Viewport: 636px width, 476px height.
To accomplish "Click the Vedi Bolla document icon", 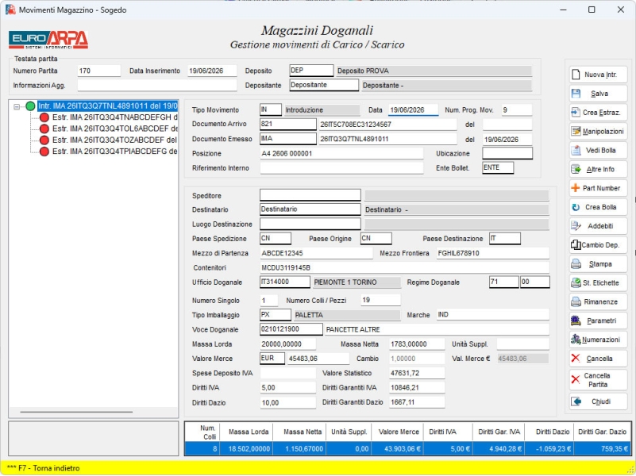I will pyautogui.click(x=576, y=150).
